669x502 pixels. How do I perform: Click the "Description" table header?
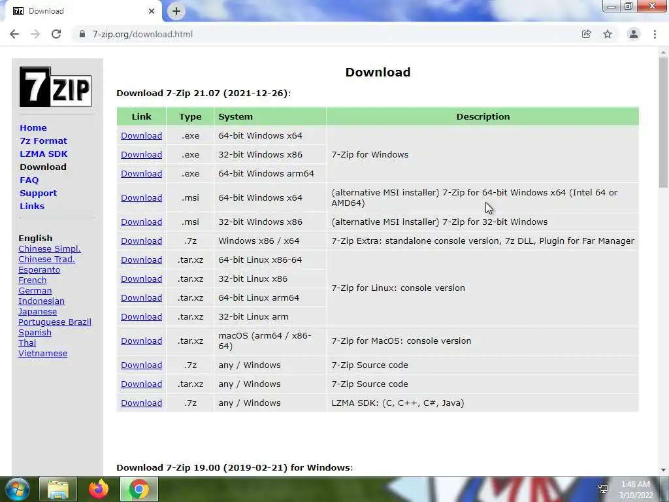pos(483,116)
